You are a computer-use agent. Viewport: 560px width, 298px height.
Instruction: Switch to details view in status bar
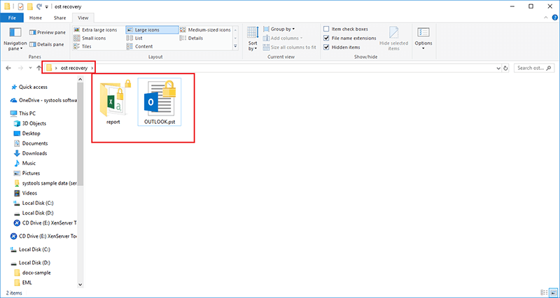(x=543, y=292)
